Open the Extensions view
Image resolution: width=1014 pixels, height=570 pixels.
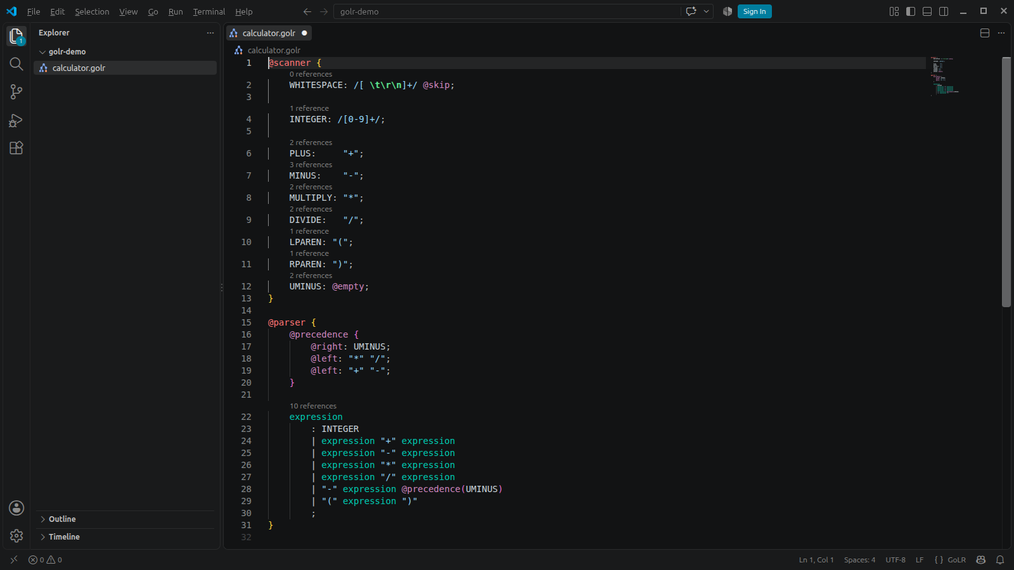(16, 148)
